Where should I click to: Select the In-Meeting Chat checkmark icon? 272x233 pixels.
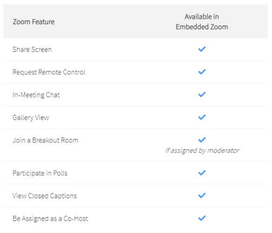pyautogui.click(x=202, y=95)
